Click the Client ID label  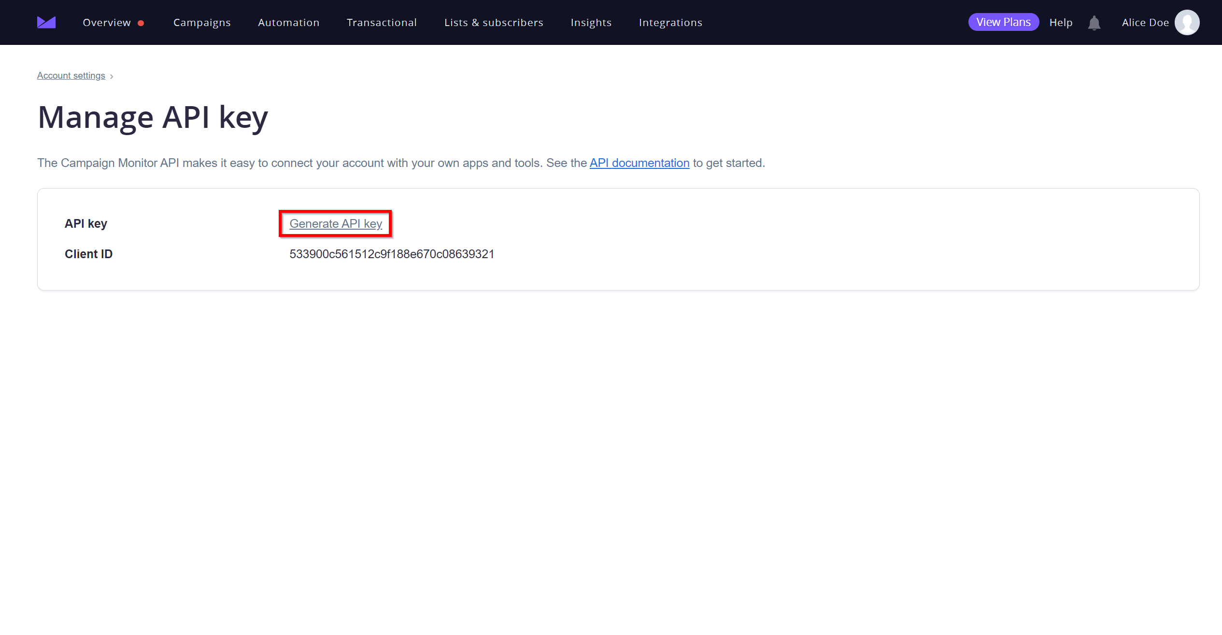tap(88, 254)
